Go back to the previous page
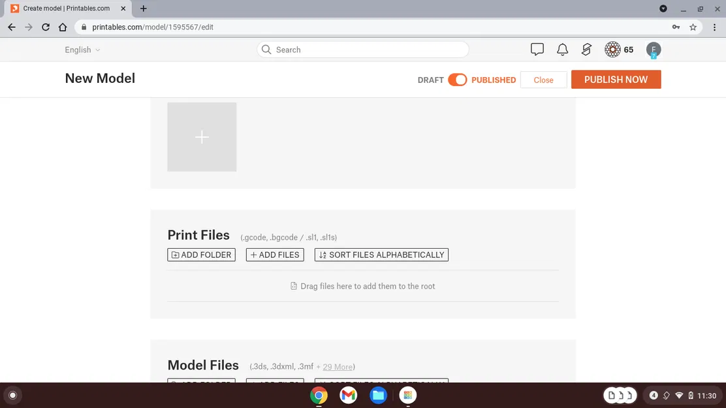The width and height of the screenshot is (726, 408). click(12, 27)
